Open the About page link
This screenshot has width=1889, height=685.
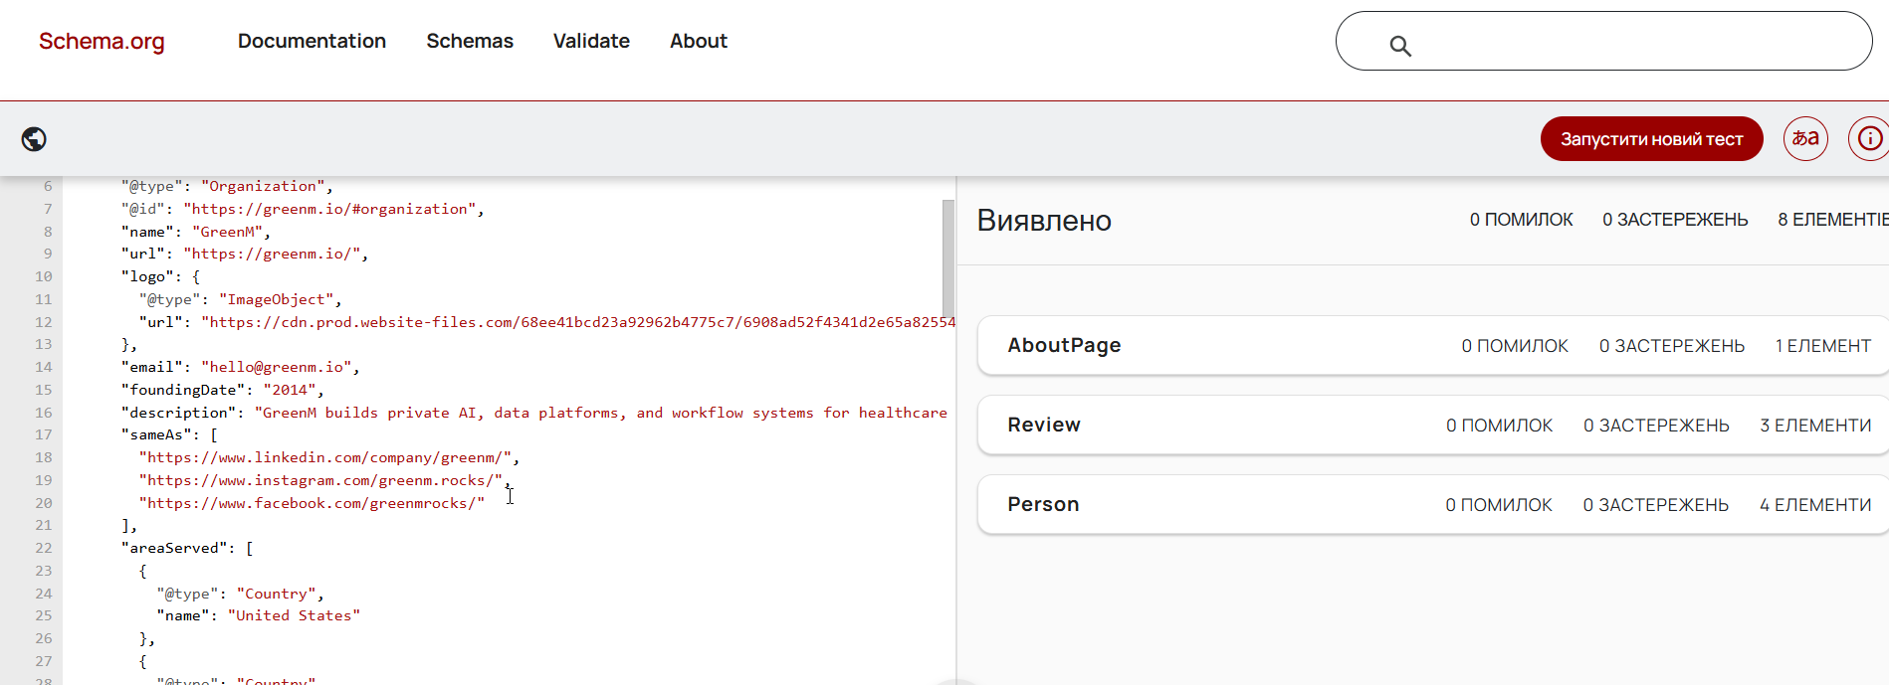(699, 41)
